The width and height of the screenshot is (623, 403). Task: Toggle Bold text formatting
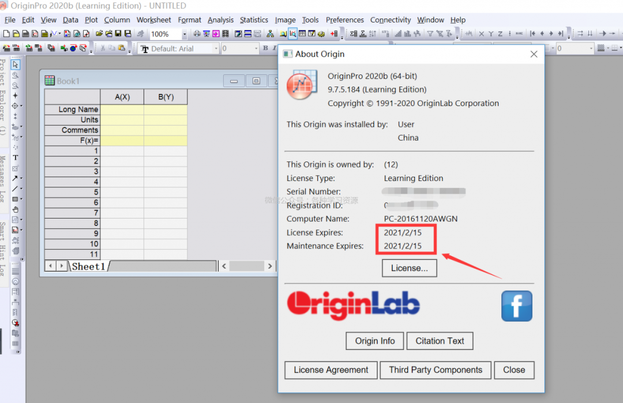point(265,48)
